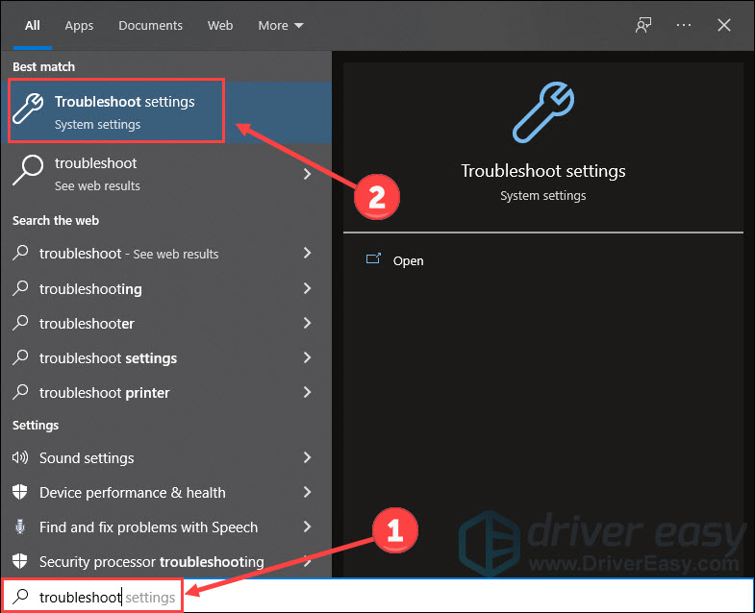Expand arrow for 'troubleshoot printer' suggestion
Image resolution: width=755 pixels, height=613 pixels.
[x=308, y=393]
